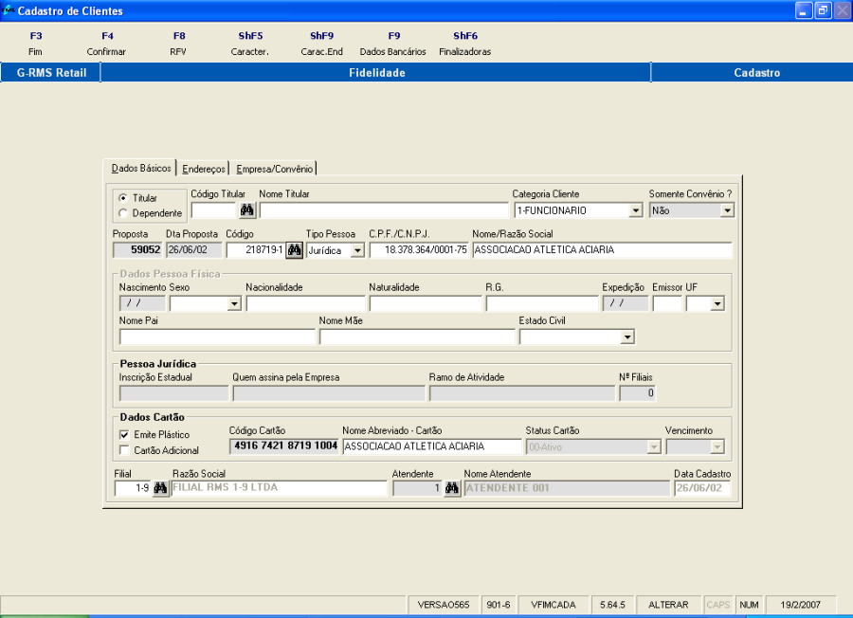The width and height of the screenshot is (853, 618).
Task: Open F9 Dados Bancários
Action: click(393, 44)
